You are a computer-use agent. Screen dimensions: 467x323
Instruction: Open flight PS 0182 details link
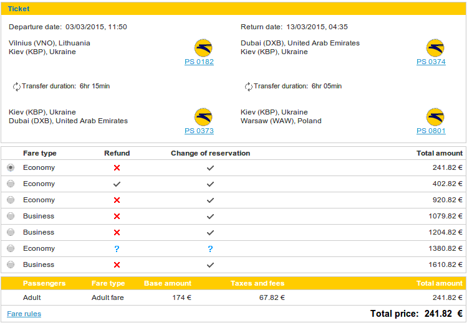coord(199,62)
